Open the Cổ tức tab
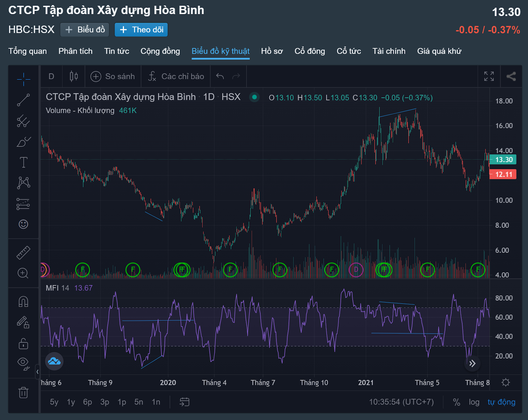This screenshot has height=420, width=528. point(349,51)
